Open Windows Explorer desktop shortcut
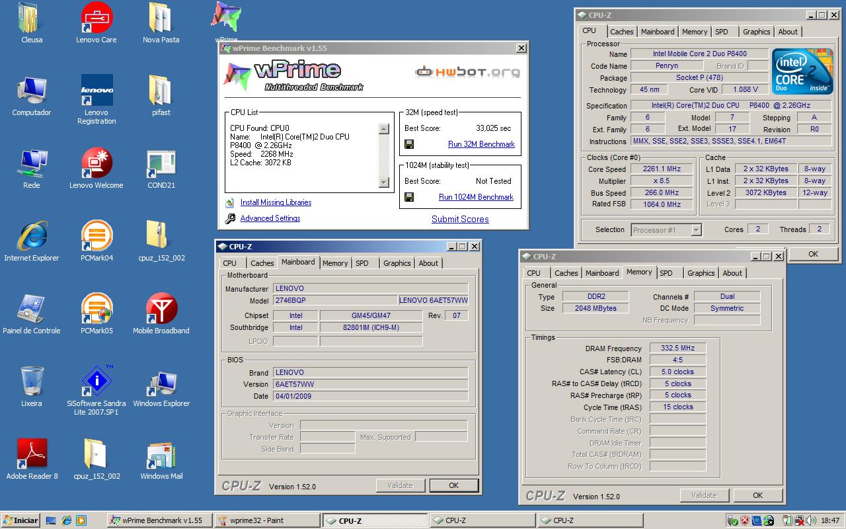This screenshot has width=846, height=529. point(161,382)
